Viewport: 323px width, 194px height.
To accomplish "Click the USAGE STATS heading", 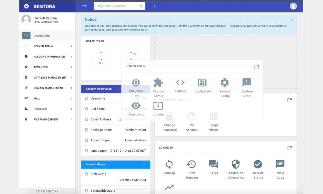I will click(95, 41).
